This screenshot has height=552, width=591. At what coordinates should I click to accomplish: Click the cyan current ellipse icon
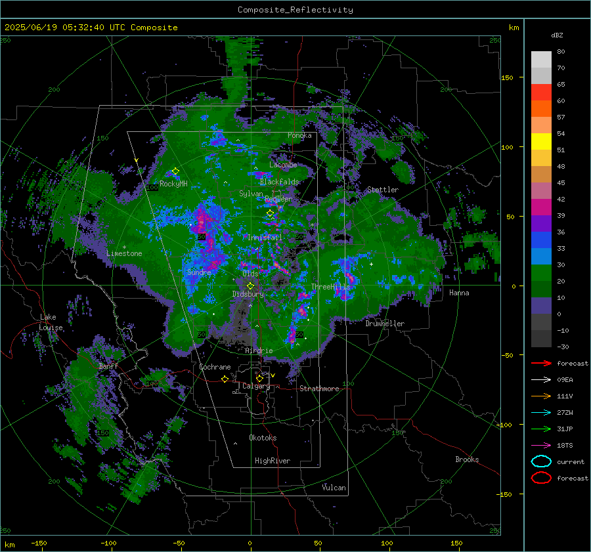click(541, 461)
